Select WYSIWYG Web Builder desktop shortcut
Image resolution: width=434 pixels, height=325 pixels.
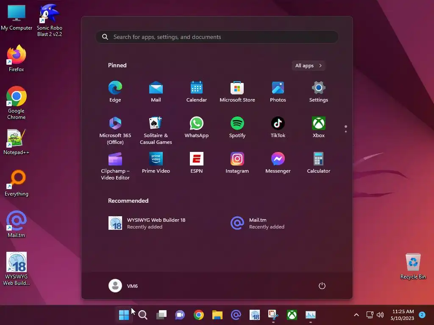click(x=17, y=269)
